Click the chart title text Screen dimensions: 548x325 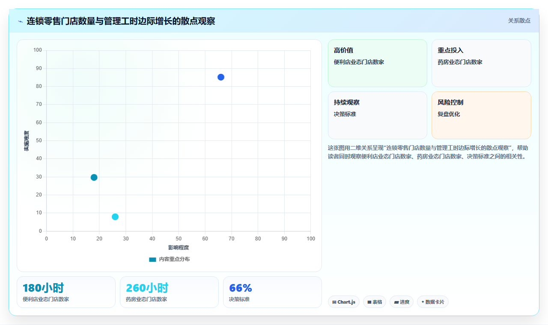click(121, 21)
